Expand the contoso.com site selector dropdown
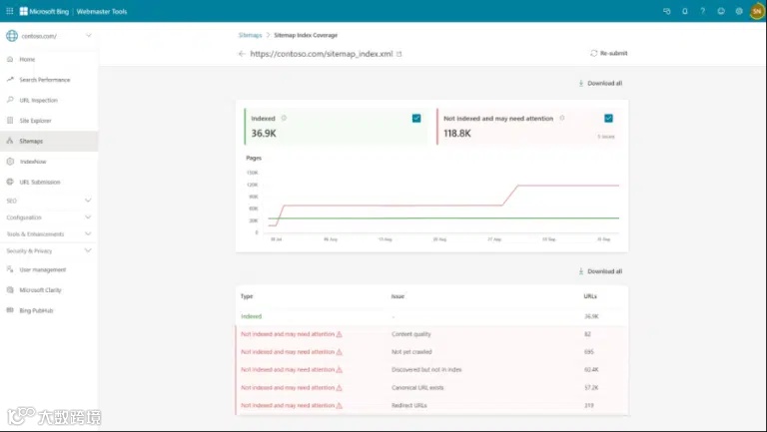This screenshot has width=767, height=432. (89, 35)
